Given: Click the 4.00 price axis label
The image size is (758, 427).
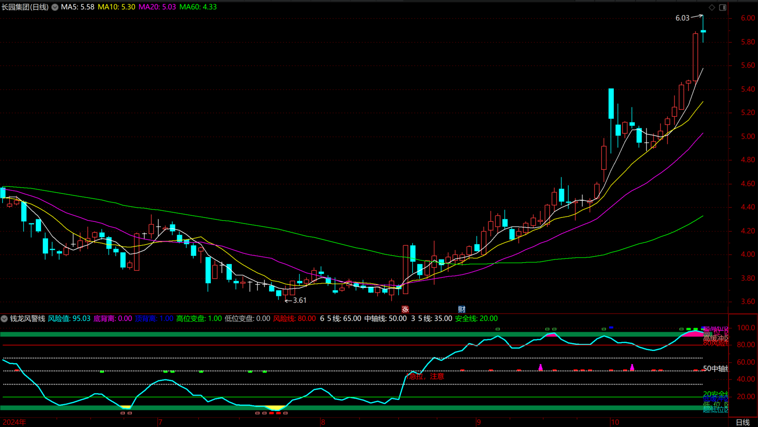Looking at the screenshot, I should 748,255.
